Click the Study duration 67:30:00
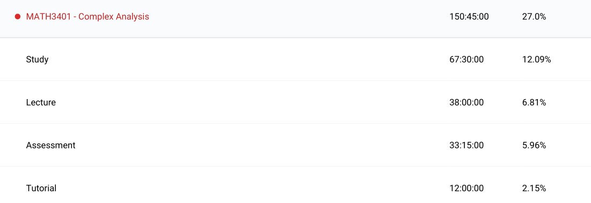591x203 pixels. pos(466,59)
